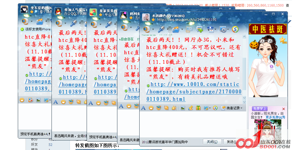Open font settings A in 皇家贝贝 window
This screenshot has width=292, height=150.
coord(90,103)
